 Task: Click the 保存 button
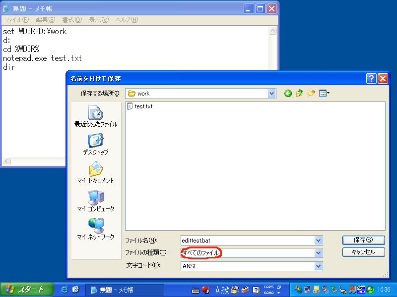[363, 240]
